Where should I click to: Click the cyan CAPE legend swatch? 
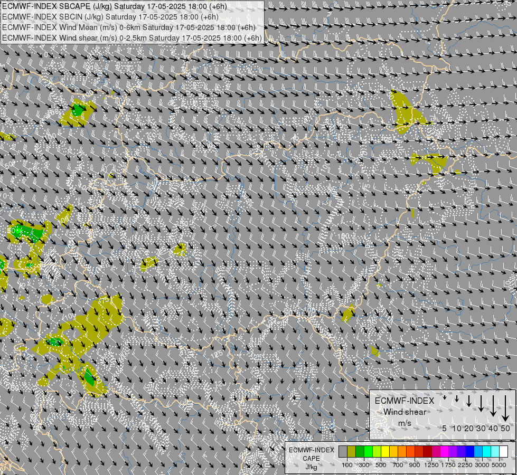tap(487, 451)
